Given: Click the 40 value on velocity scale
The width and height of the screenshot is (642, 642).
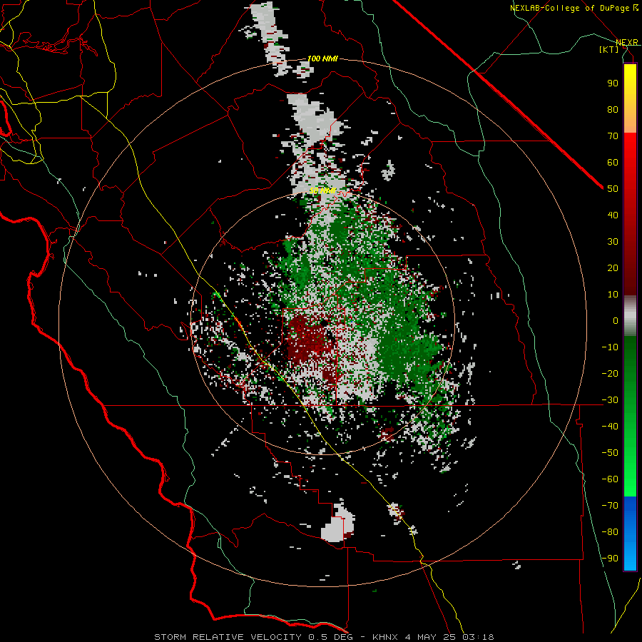Looking at the screenshot, I should pyautogui.click(x=613, y=215).
